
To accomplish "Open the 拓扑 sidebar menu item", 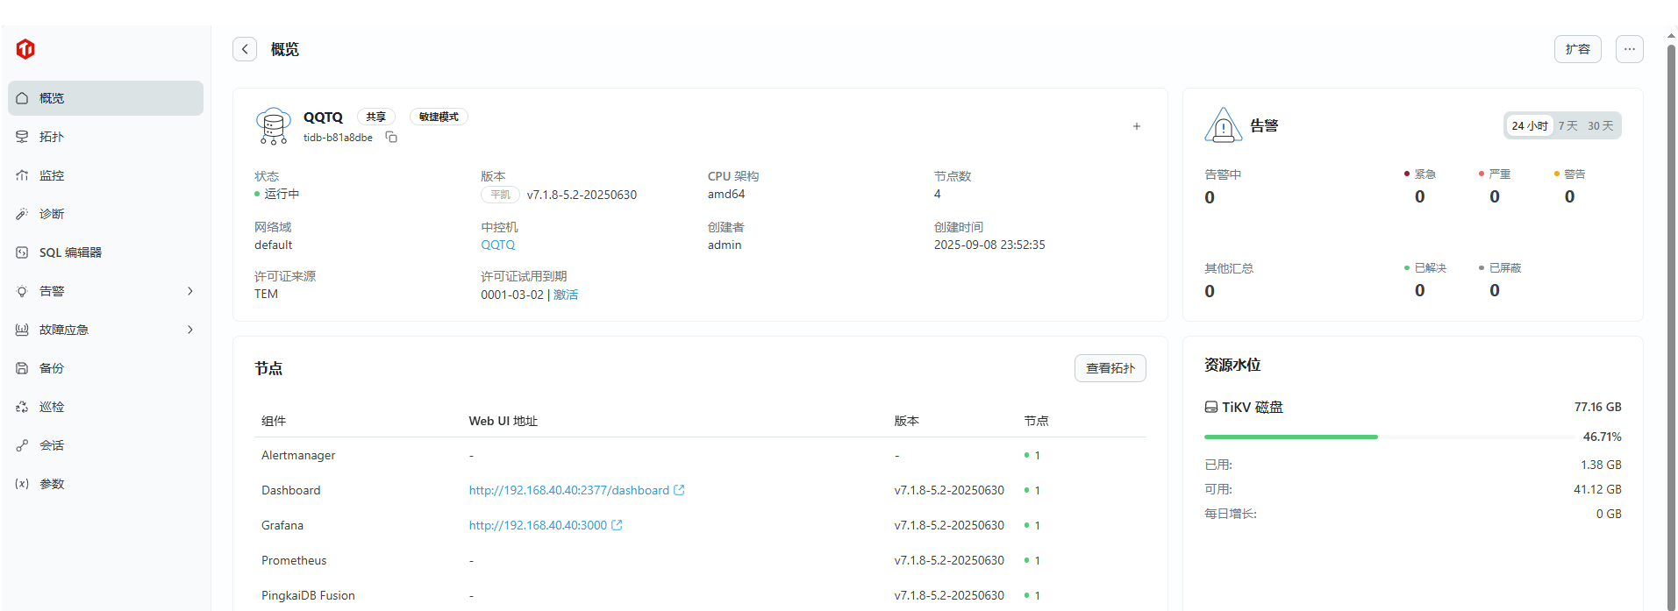I will point(52,137).
